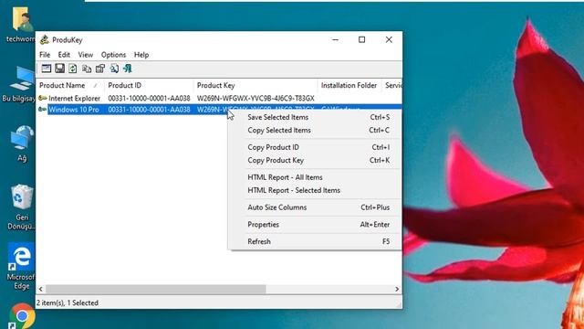Screen dimensions: 584x329
Task: Choose HTML Report - Selected Items
Action: 316,190
